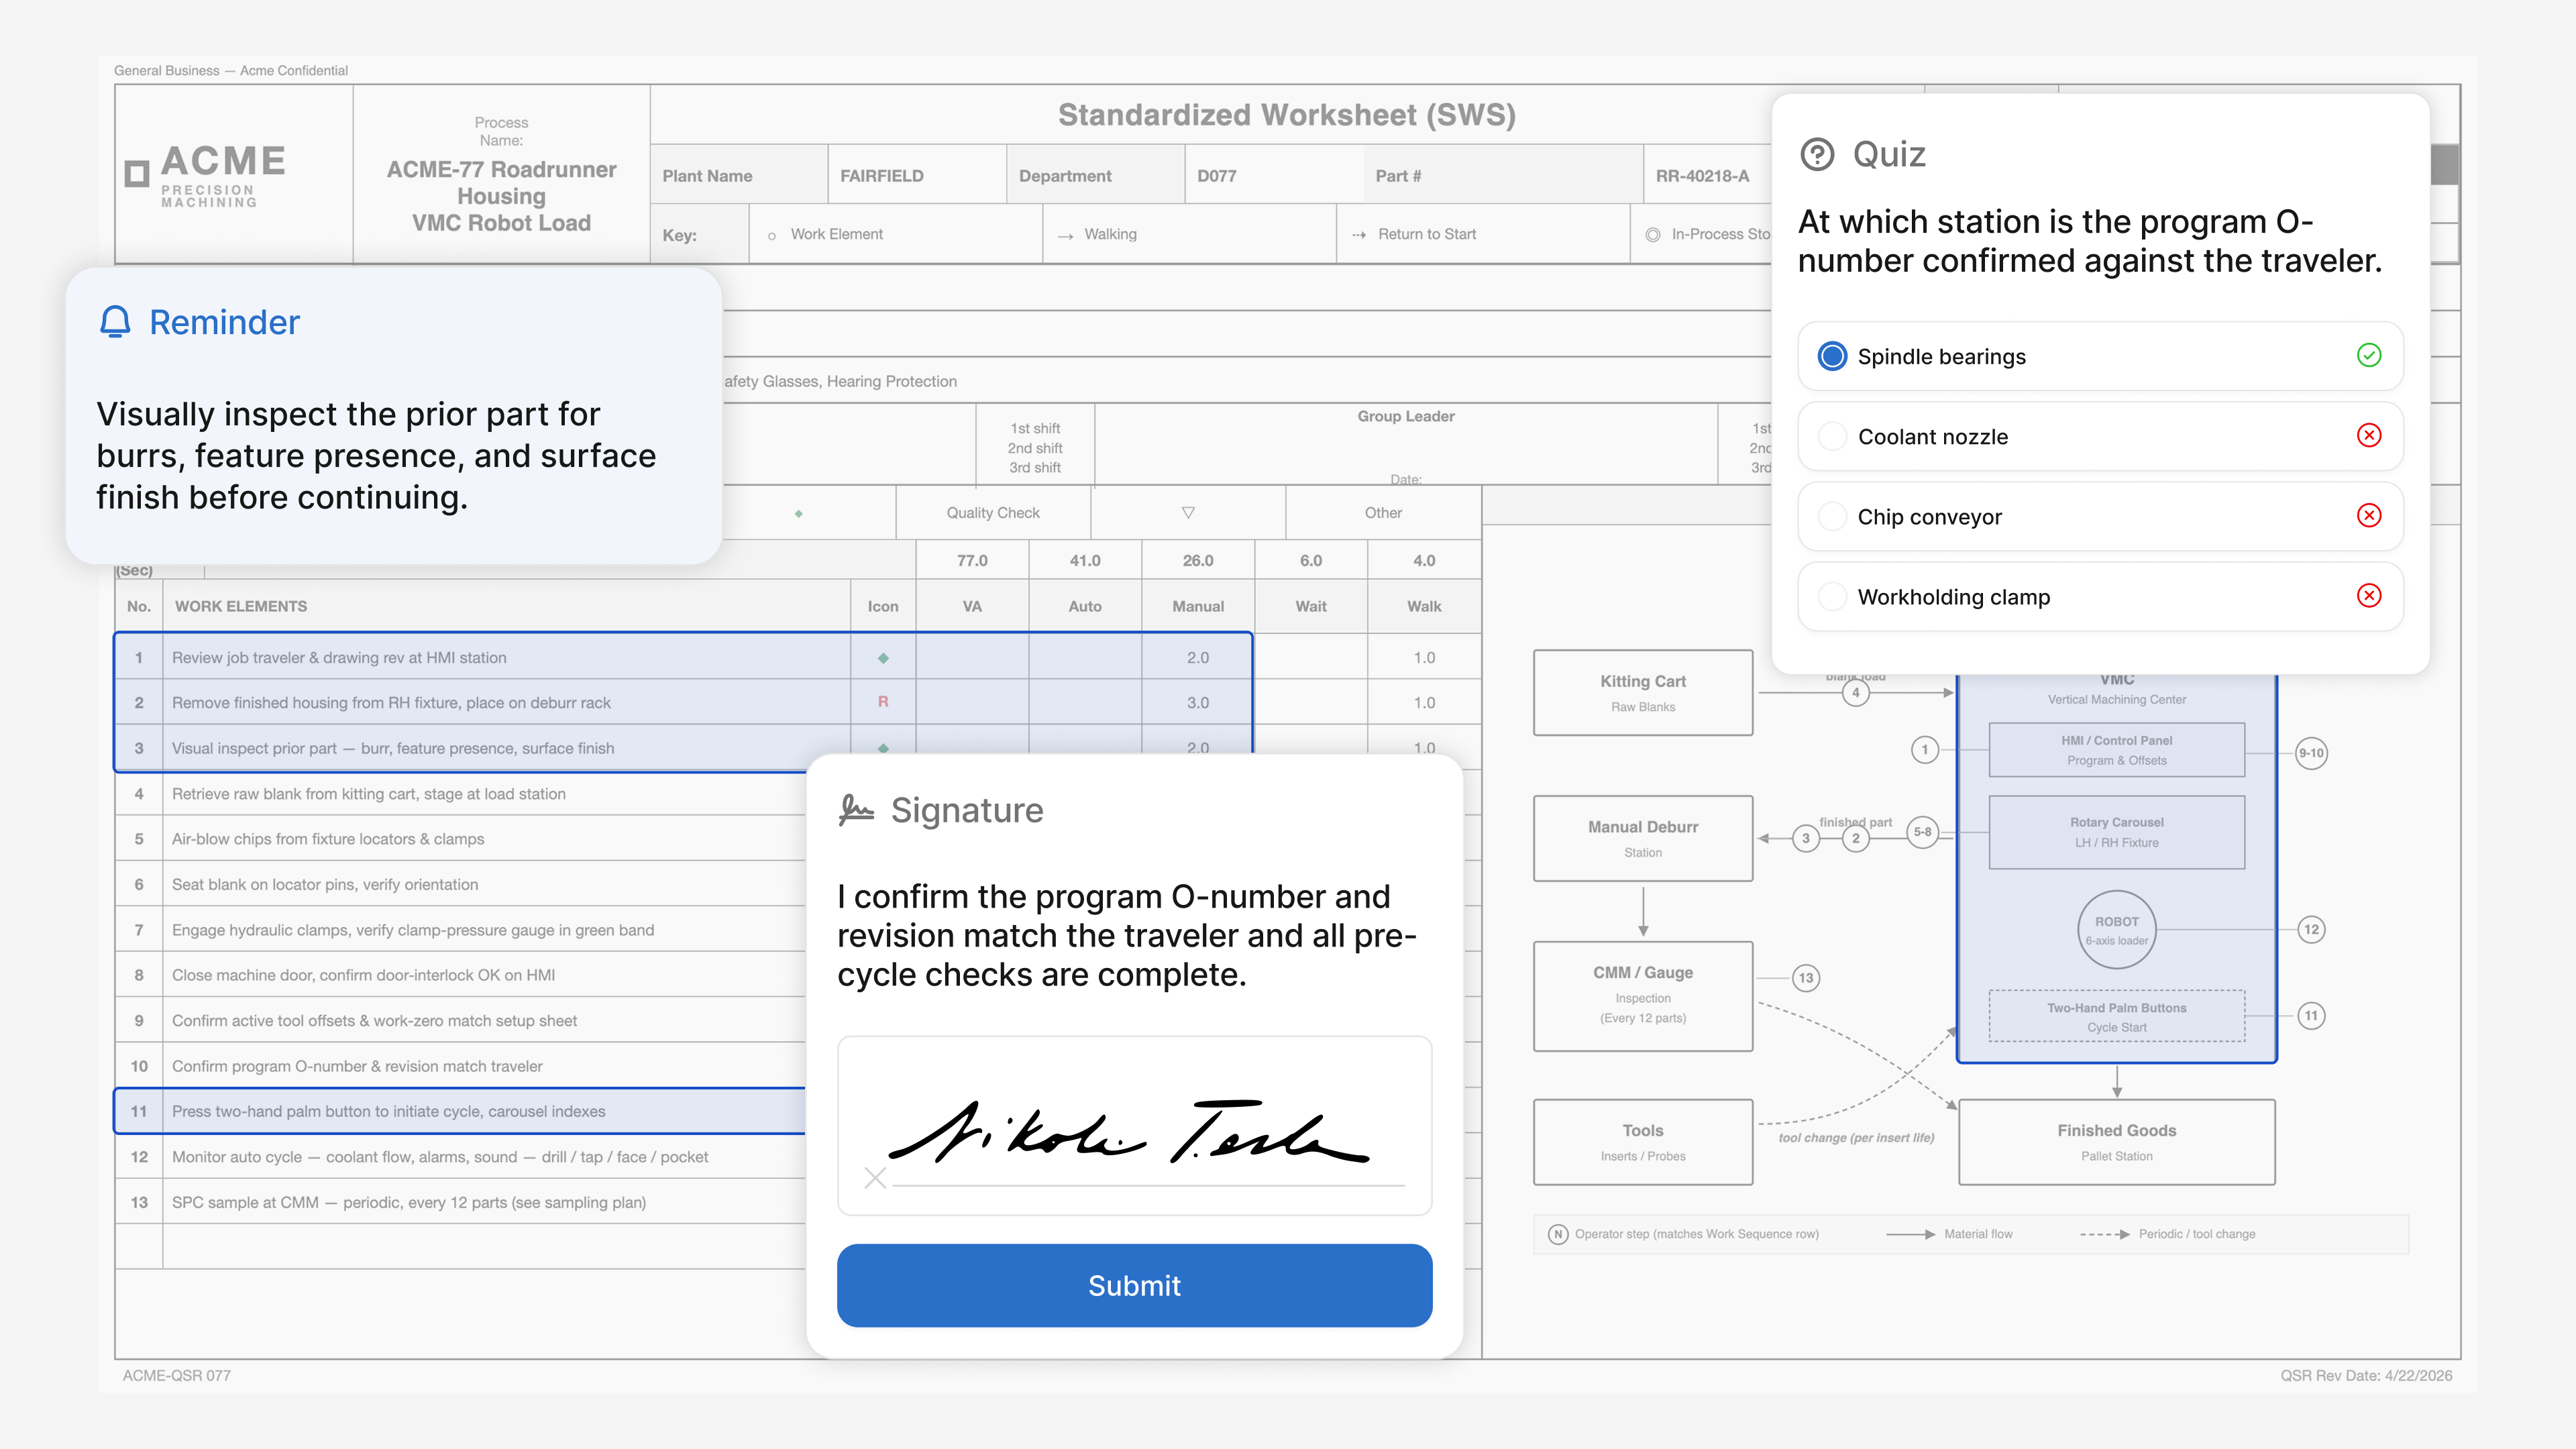Click the HMI / Control Panel box
The height and width of the screenshot is (1449, 2576).
(2116, 750)
